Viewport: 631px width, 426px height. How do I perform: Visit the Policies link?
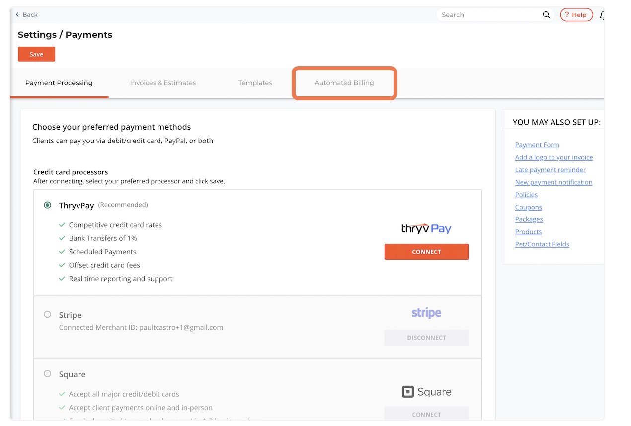pos(526,195)
